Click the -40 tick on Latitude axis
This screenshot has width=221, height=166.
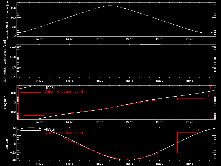click(x=13, y=160)
